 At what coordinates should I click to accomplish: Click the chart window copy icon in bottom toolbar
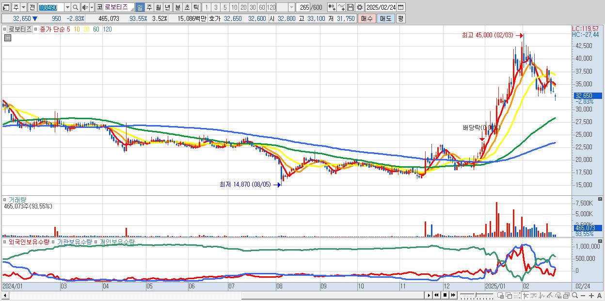[x=566, y=296]
